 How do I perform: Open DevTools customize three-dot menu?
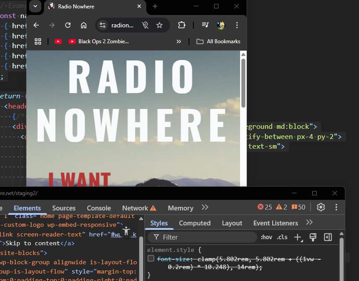coord(336,207)
